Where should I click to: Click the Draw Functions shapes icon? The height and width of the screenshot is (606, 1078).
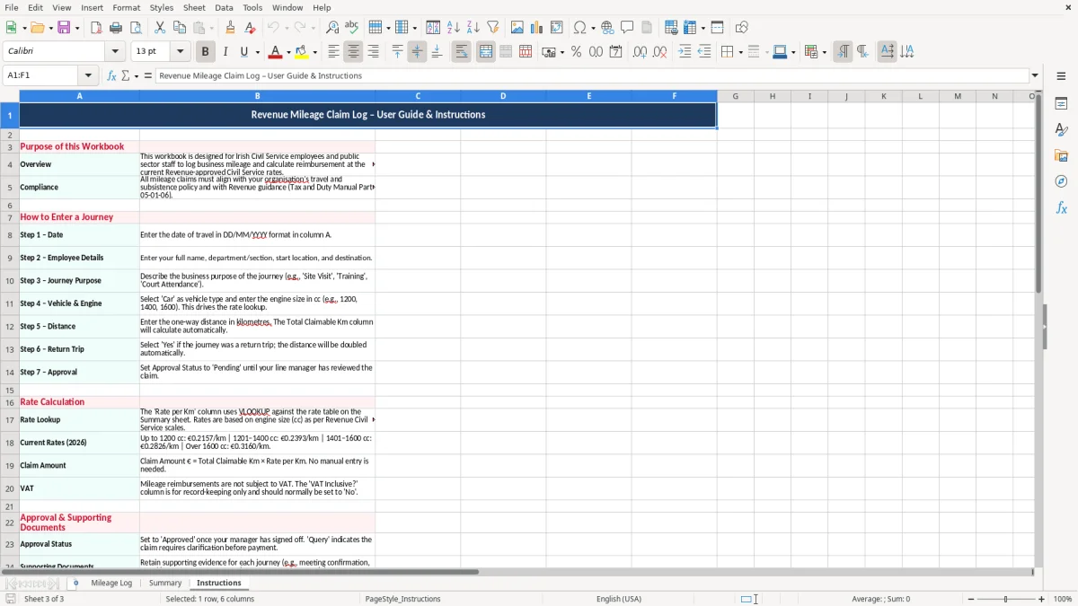[x=741, y=28]
